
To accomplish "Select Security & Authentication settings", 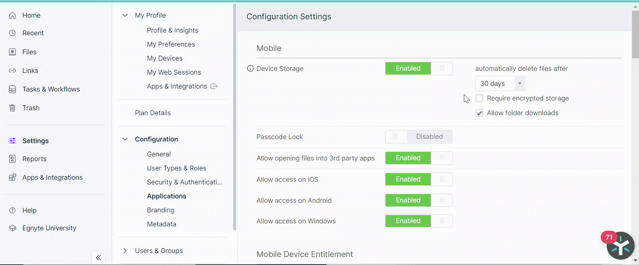I will tap(185, 182).
